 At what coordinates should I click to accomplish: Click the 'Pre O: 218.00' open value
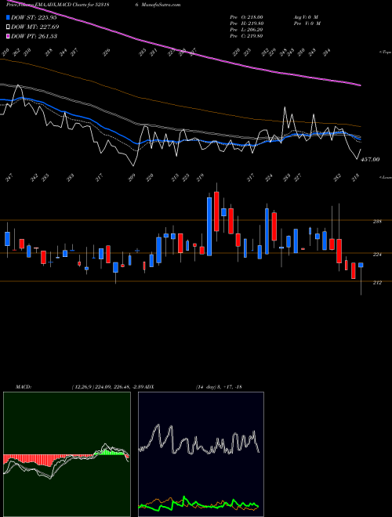pyautogui.click(x=246, y=17)
